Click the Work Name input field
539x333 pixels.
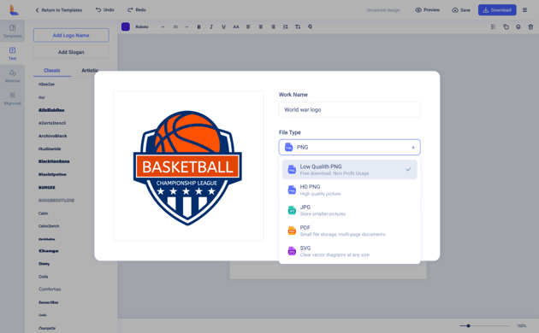[x=350, y=110]
